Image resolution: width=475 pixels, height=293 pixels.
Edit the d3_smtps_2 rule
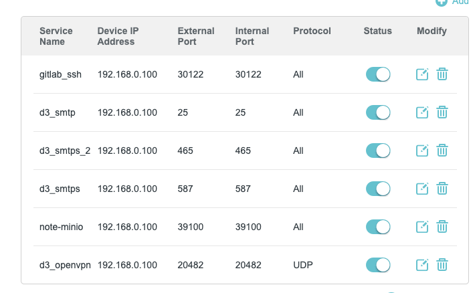pos(422,151)
